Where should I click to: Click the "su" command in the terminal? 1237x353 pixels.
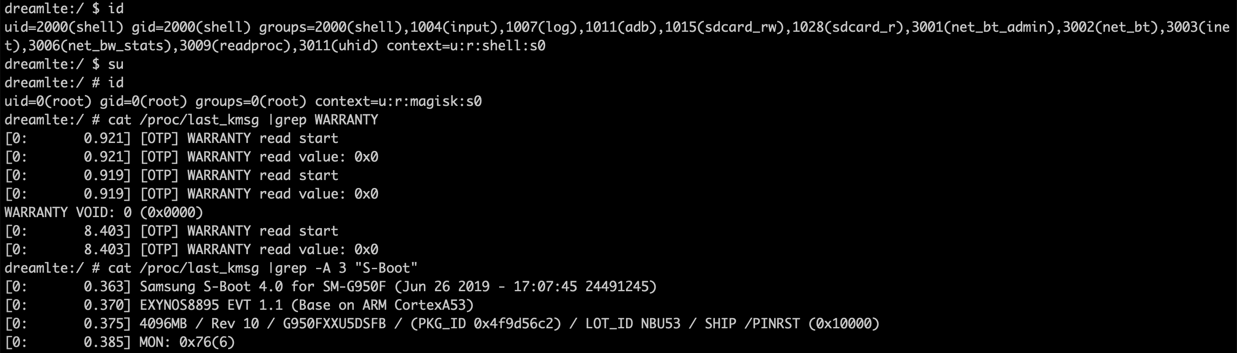click(x=116, y=64)
